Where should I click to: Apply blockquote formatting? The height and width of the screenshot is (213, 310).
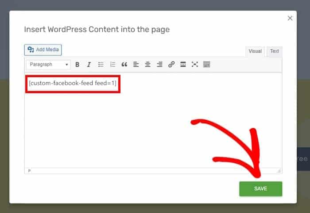coord(124,65)
